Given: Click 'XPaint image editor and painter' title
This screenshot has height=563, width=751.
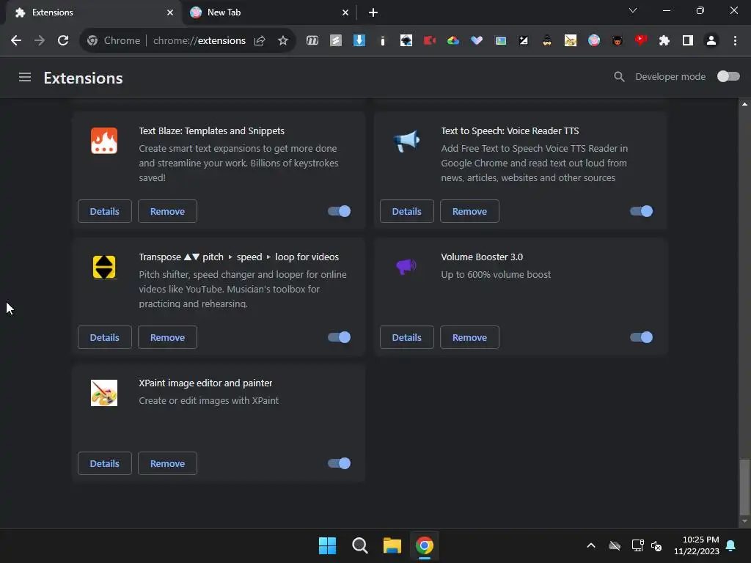Looking at the screenshot, I should 205,383.
